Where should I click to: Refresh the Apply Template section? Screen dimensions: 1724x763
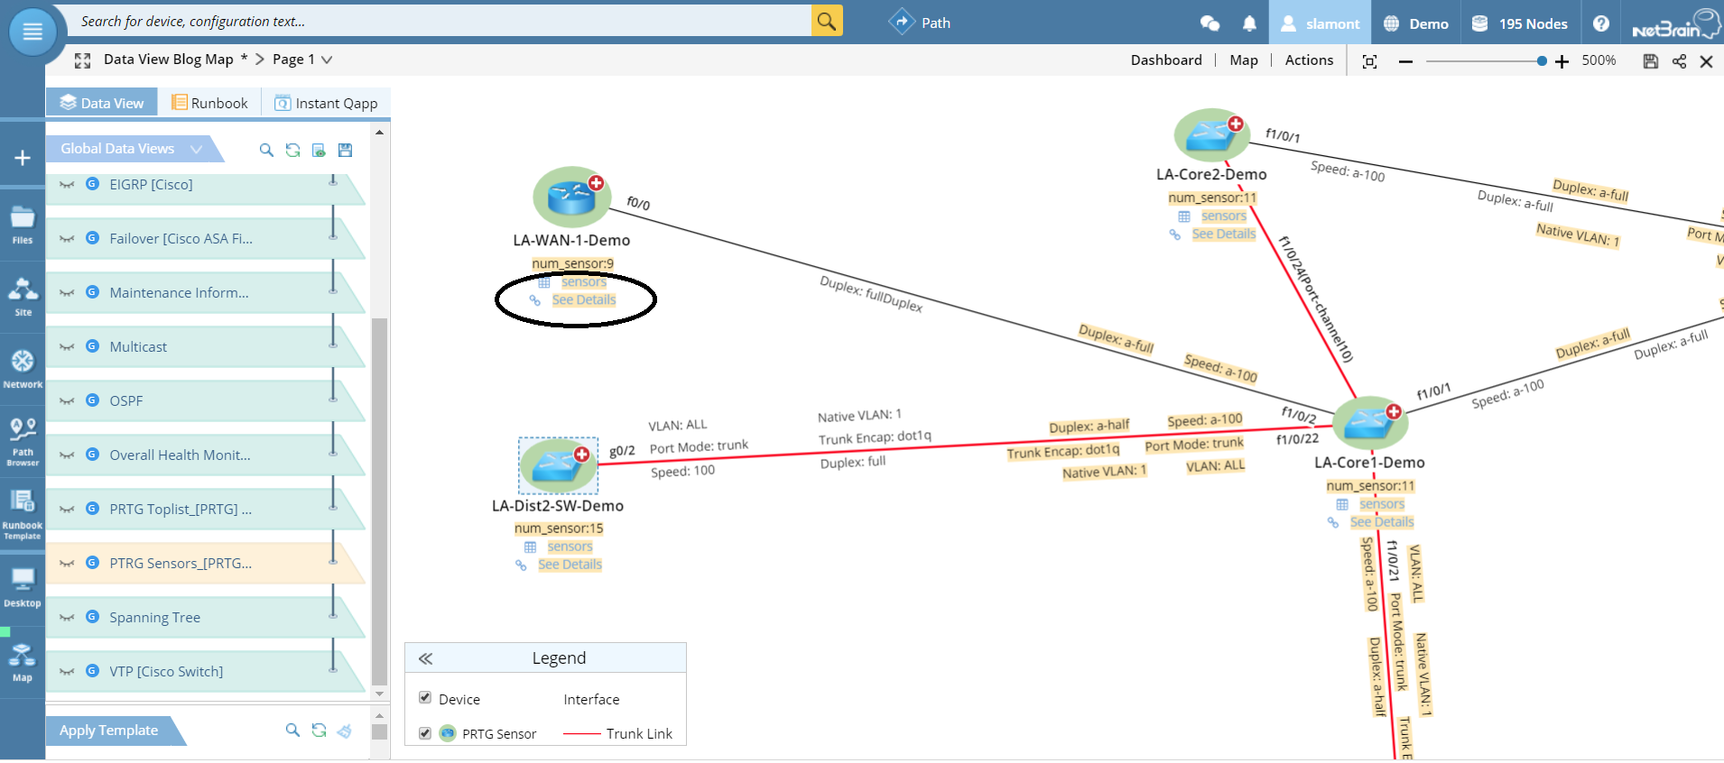pos(319,731)
